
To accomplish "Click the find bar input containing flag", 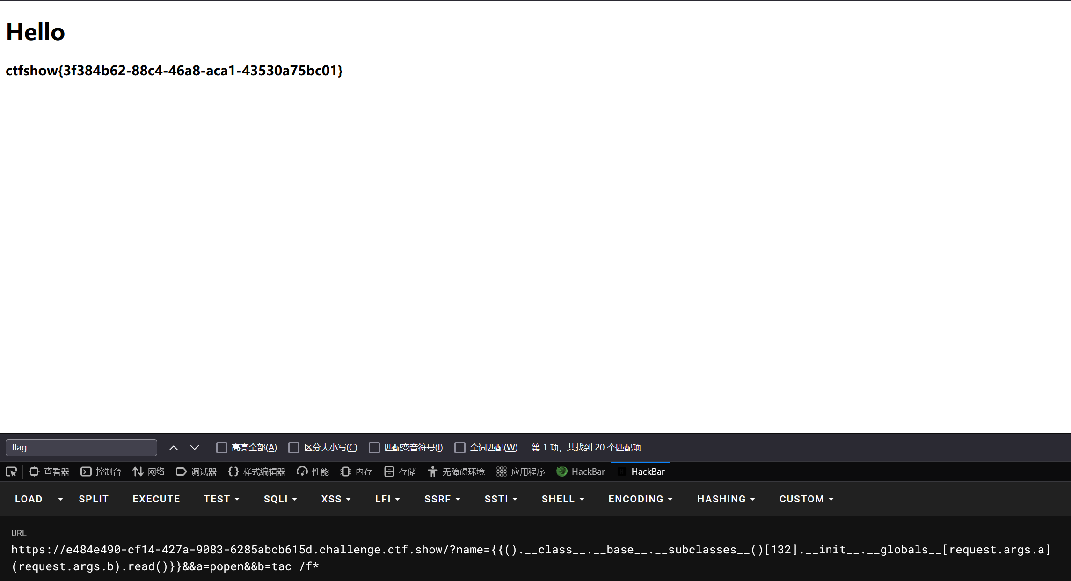I will point(81,448).
